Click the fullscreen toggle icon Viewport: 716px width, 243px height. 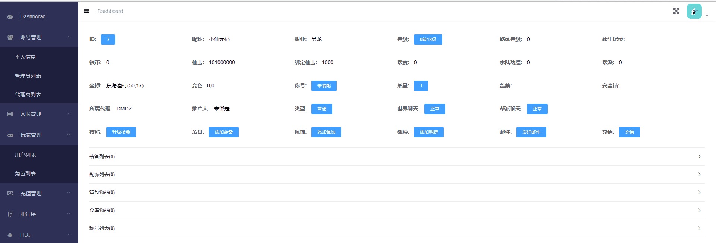[676, 11]
